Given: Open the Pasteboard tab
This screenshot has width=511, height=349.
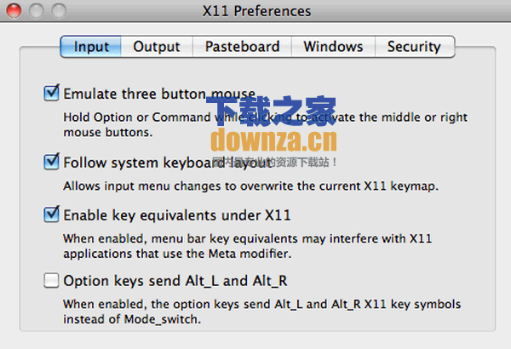Looking at the screenshot, I should (242, 47).
